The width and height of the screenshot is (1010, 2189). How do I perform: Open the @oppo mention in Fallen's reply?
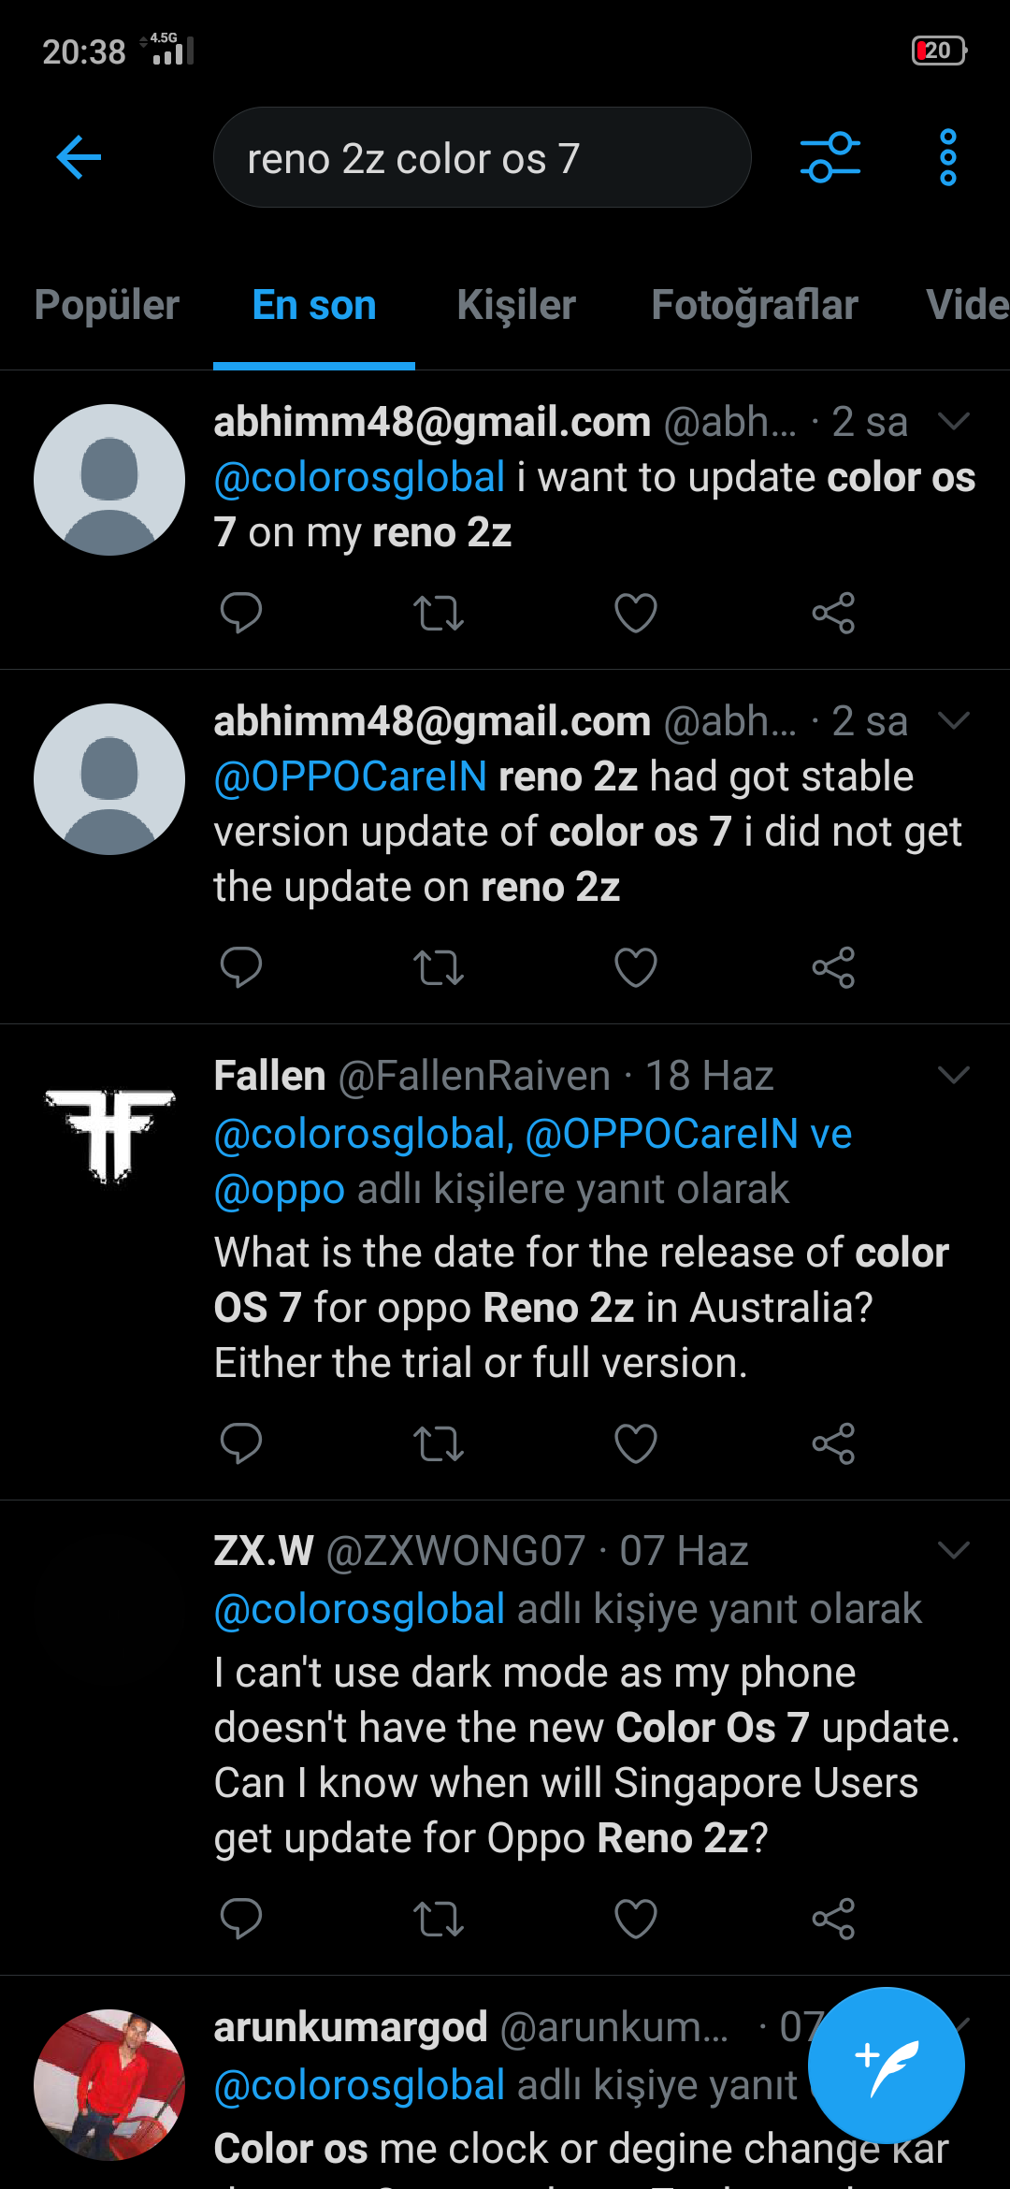tap(280, 1190)
